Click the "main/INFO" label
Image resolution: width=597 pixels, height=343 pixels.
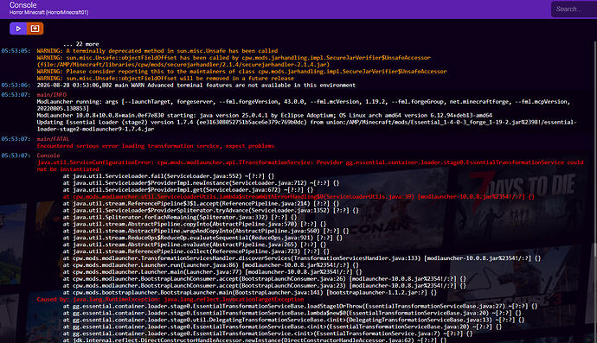[51, 95]
